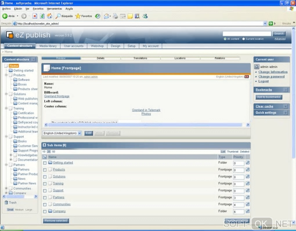
Task: Click edit icon in Products row
Action: tap(248, 170)
